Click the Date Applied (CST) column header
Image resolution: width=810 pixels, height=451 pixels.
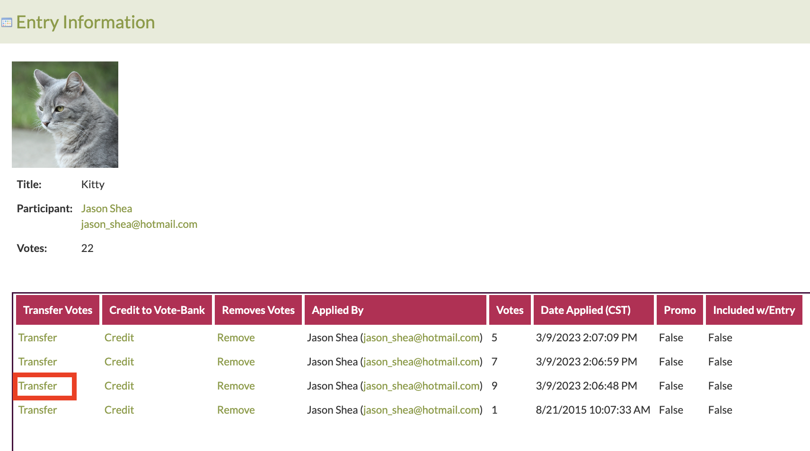[594, 310]
